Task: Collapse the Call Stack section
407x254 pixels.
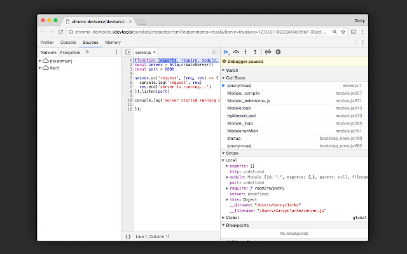Action: click(236, 77)
